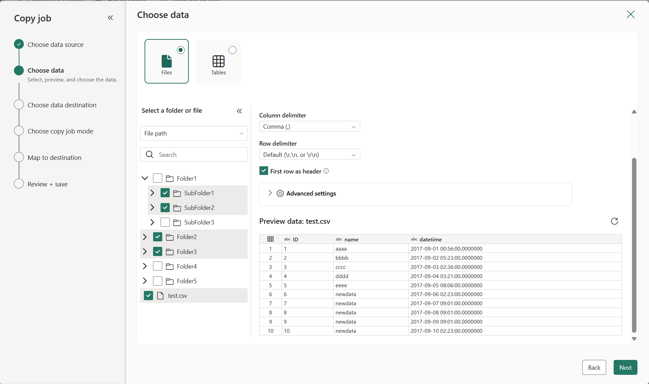The image size is (649, 384).
Task: Click the search icon in folder panel
Action: [x=150, y=154]
